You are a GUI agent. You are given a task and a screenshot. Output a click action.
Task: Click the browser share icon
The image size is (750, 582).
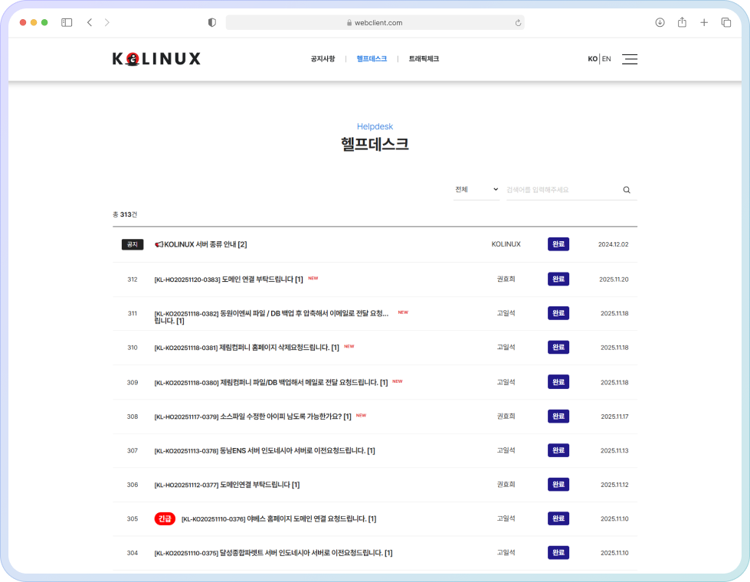(682, 23)
